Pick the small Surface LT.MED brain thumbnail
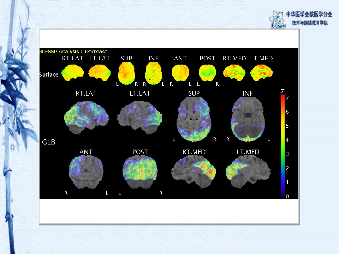 (x=261, y=73)
